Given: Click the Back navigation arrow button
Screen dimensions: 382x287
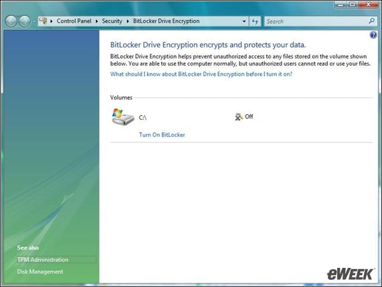Looking at the screenshot, I should point(11,22).
